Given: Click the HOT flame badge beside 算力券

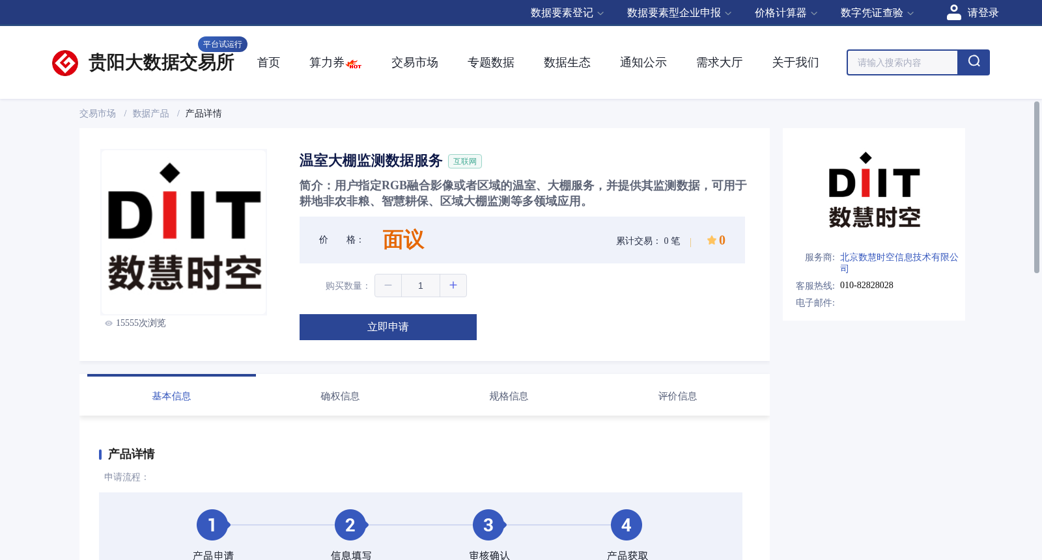Looking at the screenshot, I should tap(354, 64).
